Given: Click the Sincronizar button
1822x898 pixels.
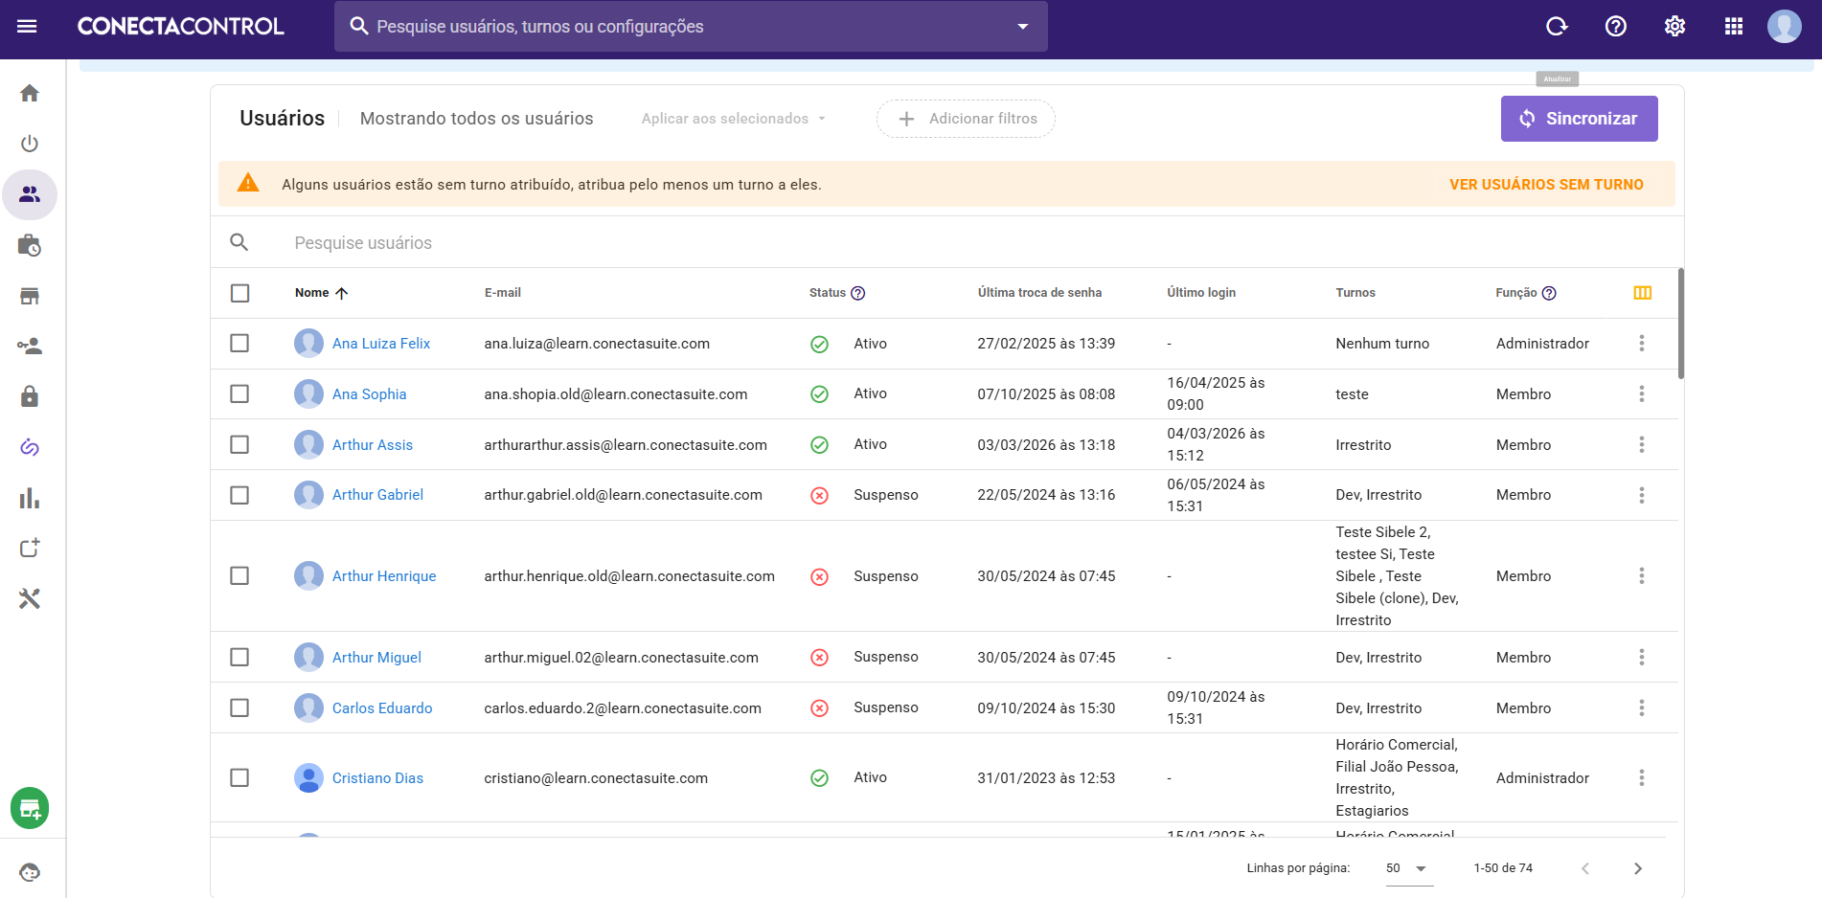Looking at the screenshot, I should point(1579,118).
